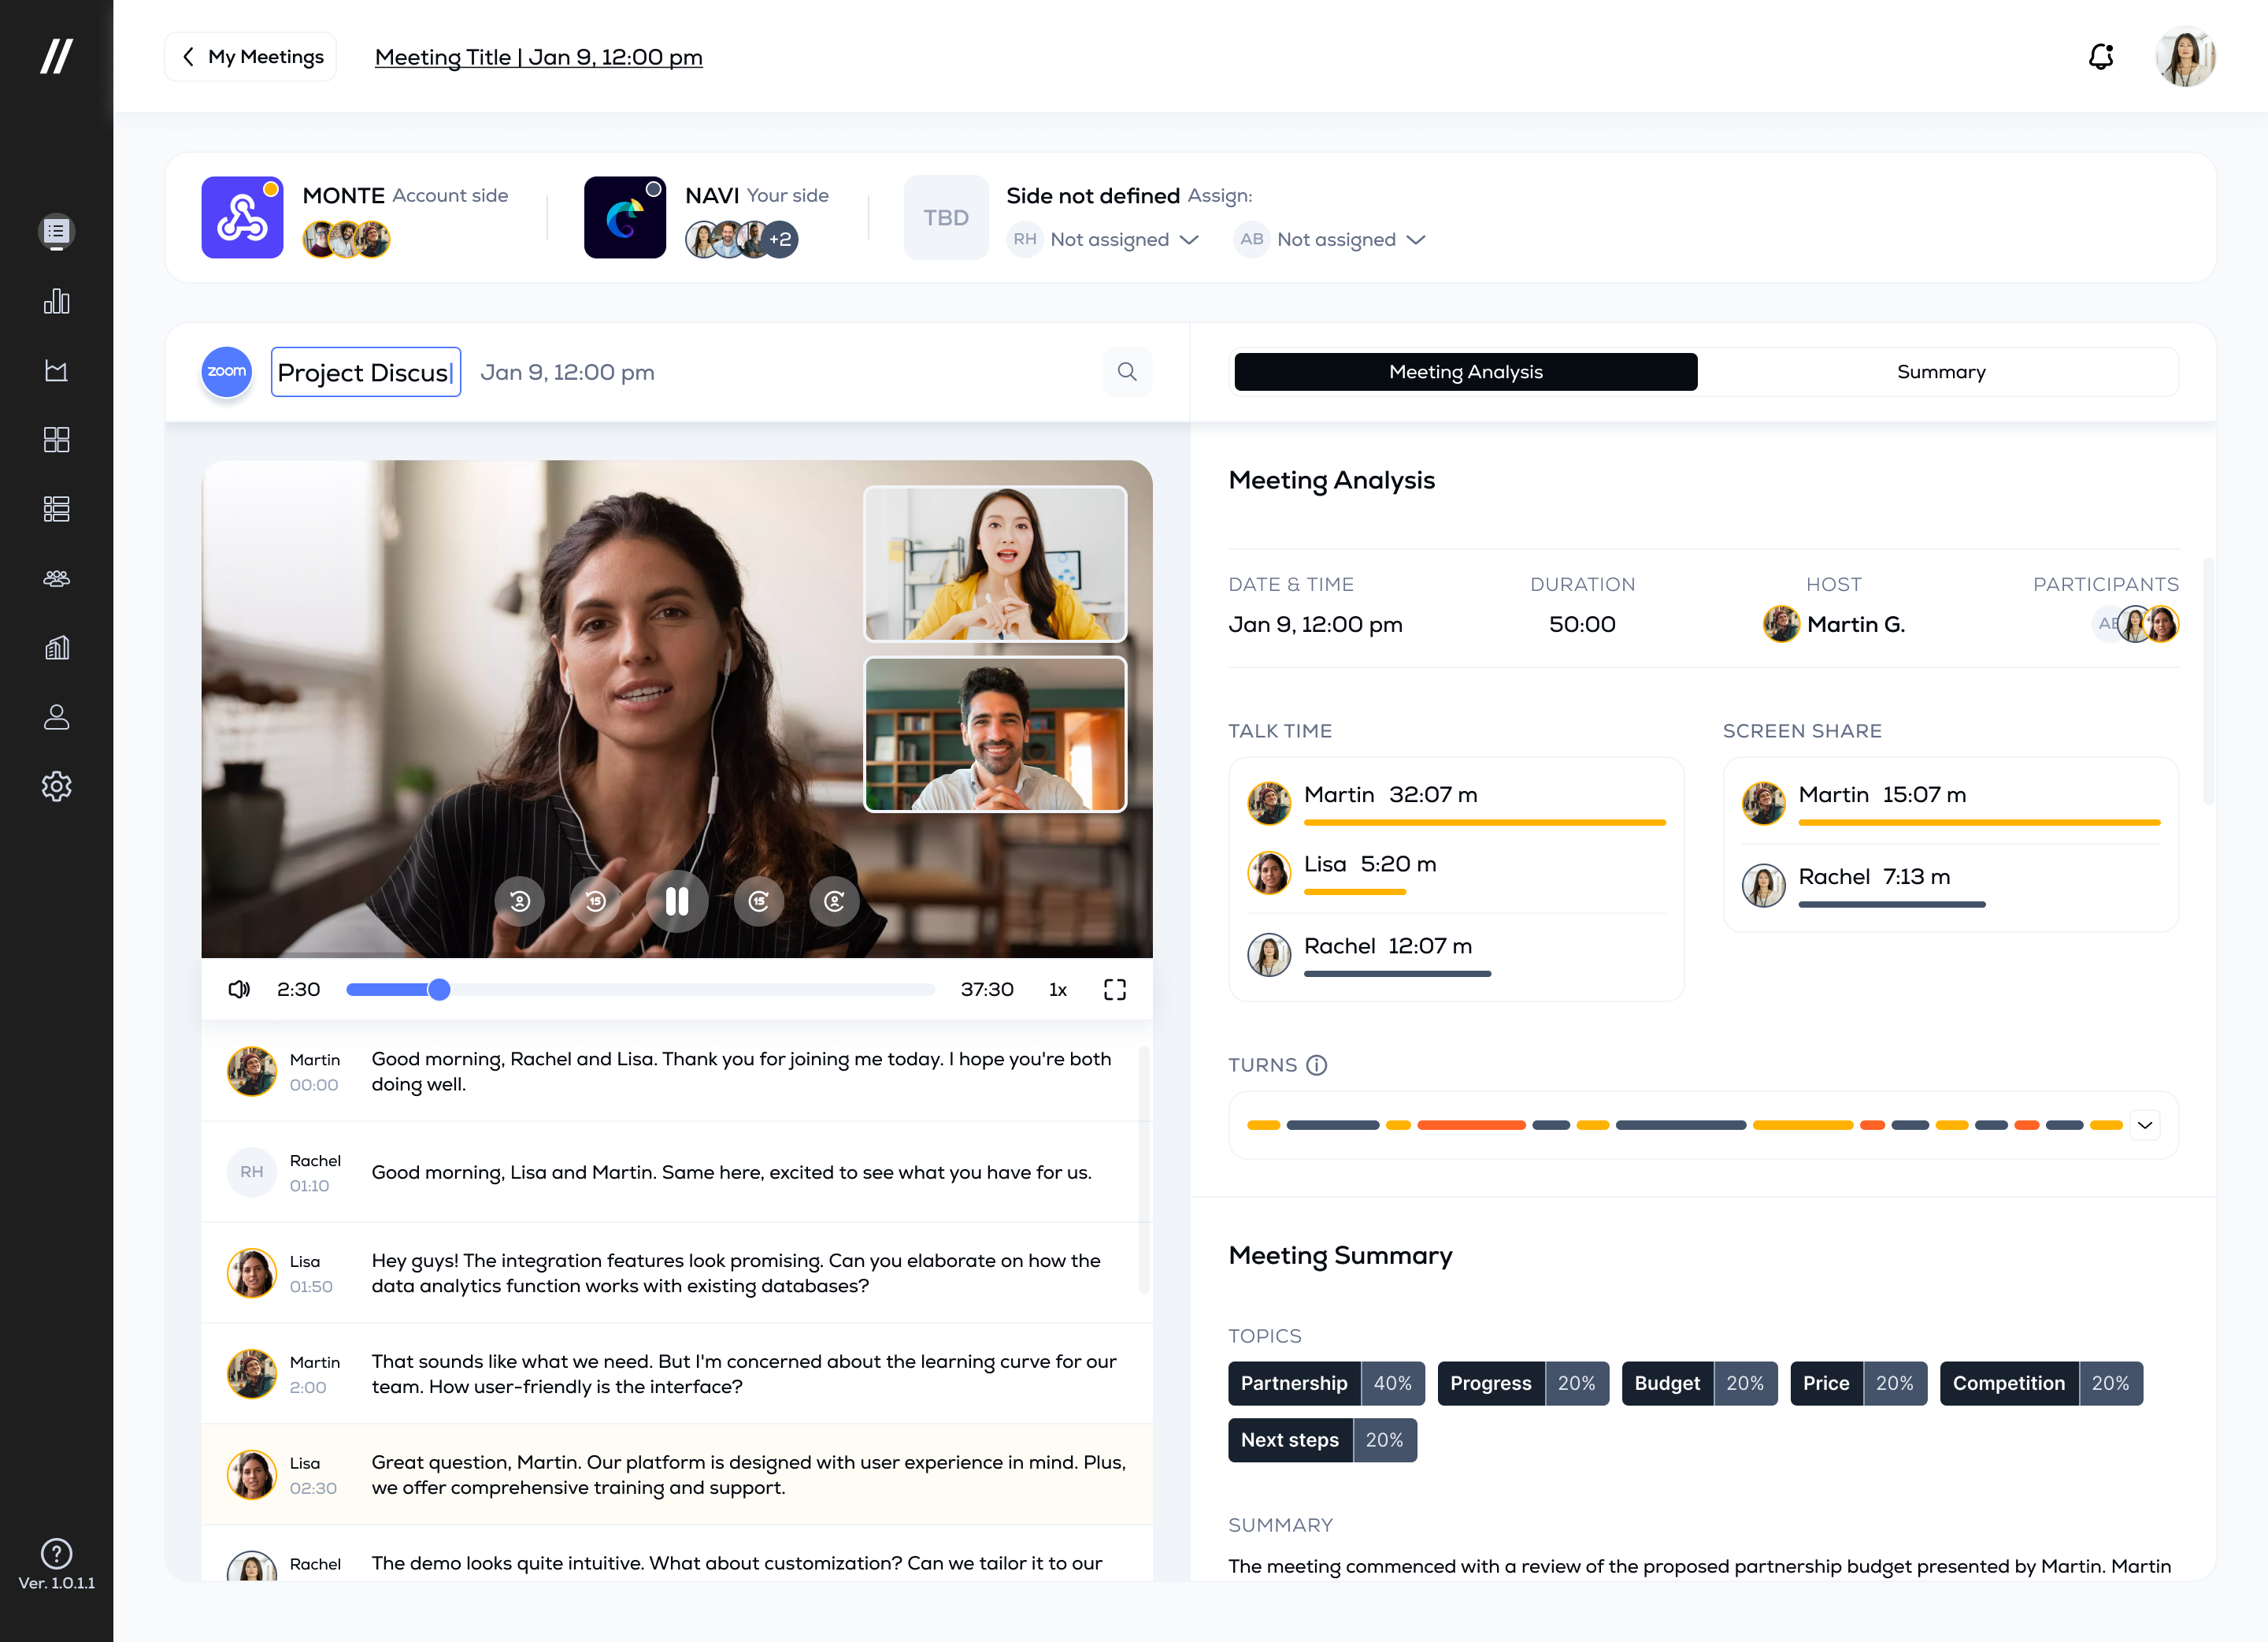
Task: Open the team members sidebar icon
Action: pos(56,578)
